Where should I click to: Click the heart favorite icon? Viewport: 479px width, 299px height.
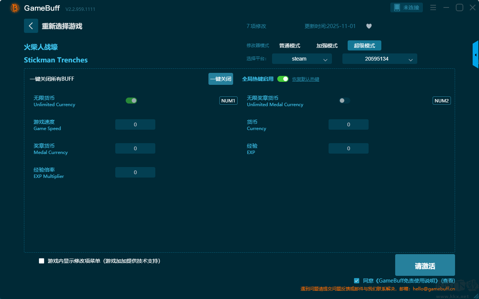tap(369, 26)
